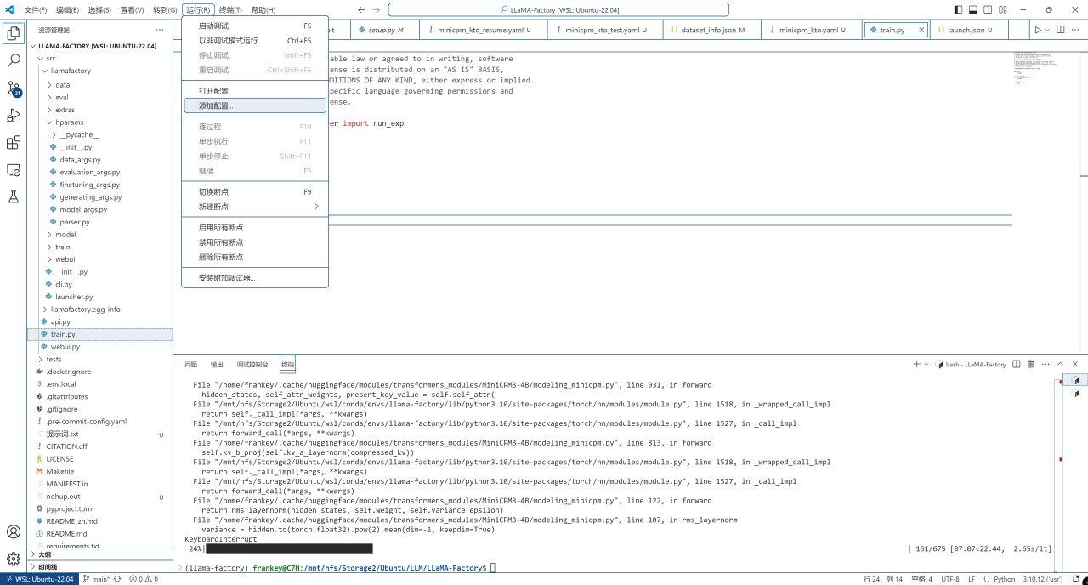This screenshot has height=585, width=1088.
Task: Split the editor to the right
Action: (1061, 30)
